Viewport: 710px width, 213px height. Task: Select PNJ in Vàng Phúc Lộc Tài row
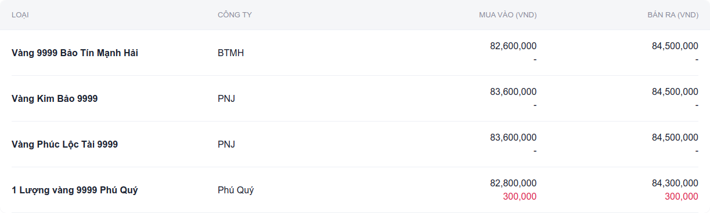pos(226,144)
